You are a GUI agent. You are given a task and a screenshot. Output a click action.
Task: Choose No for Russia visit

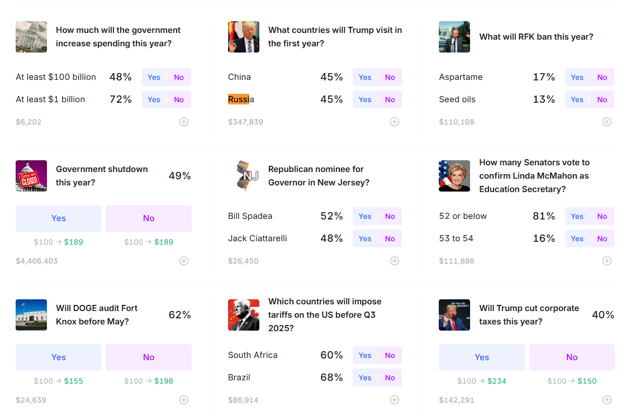click(x=390, y=100)
